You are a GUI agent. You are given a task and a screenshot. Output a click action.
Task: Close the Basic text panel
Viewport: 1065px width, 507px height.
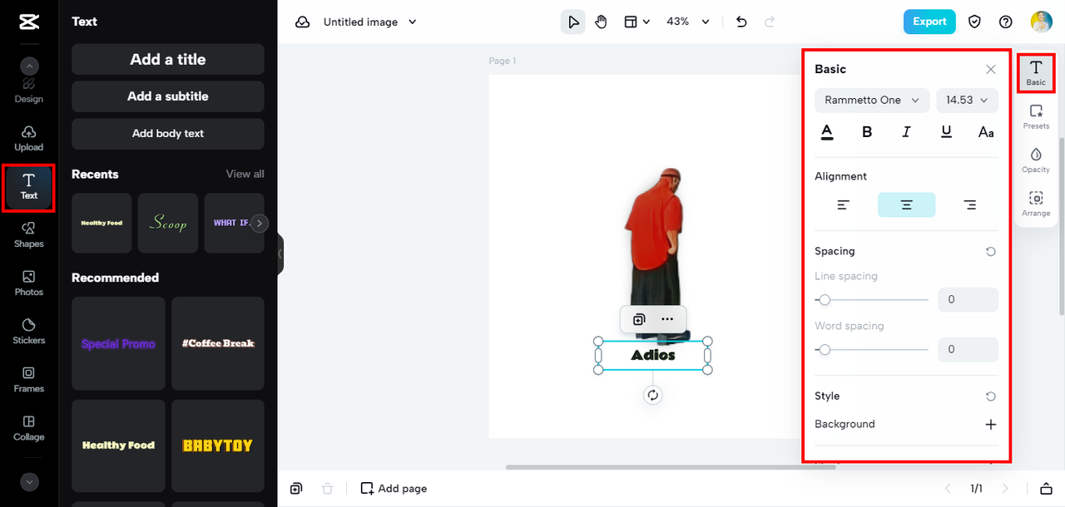coord(990,70)
